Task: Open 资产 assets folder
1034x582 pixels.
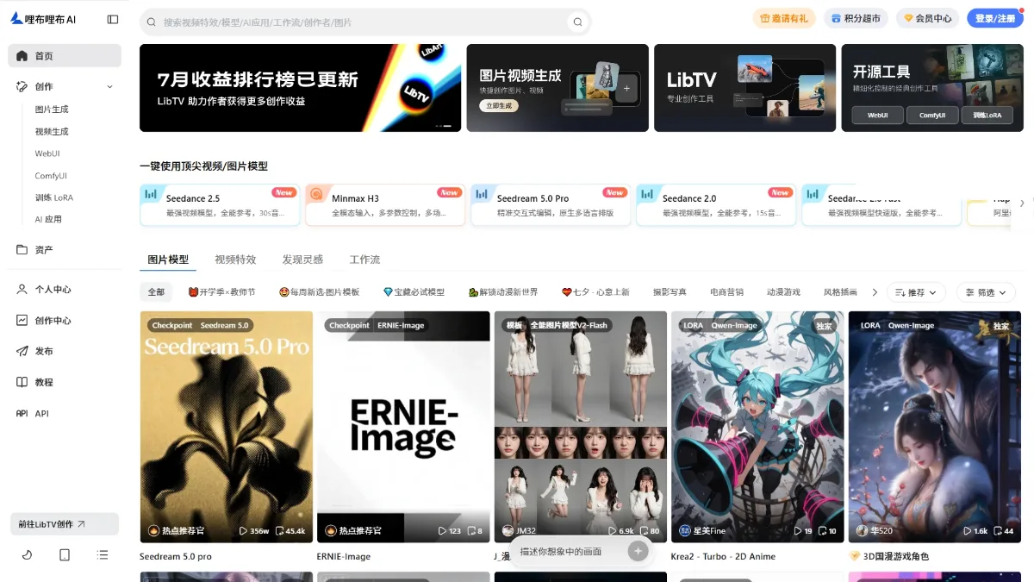Action: click(x=65, y=250)
